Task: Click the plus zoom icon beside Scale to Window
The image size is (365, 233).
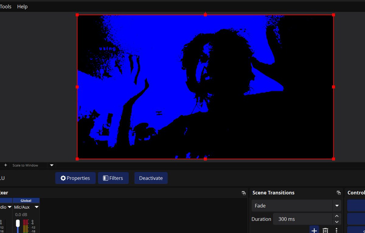Action: pyautogui.click(x=5, y=165)
